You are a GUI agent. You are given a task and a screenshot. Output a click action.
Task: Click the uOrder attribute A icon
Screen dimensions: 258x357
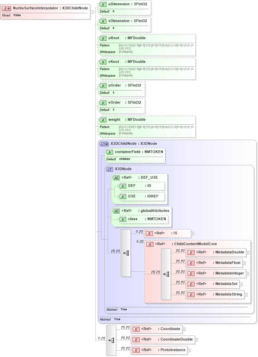click(103, 86)
